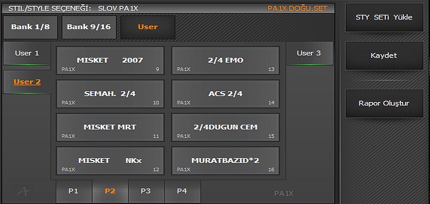Viewport: 430px width, 204px height.
Task: Select the MISKET 2007 style
Action: [110, 60]
